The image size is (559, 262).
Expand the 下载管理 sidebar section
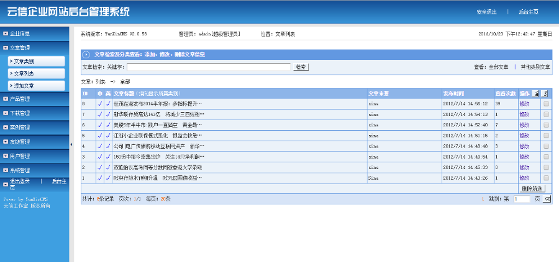click(35, 113)
